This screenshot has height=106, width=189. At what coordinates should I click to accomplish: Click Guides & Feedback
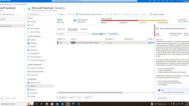(x=157, y=14)
